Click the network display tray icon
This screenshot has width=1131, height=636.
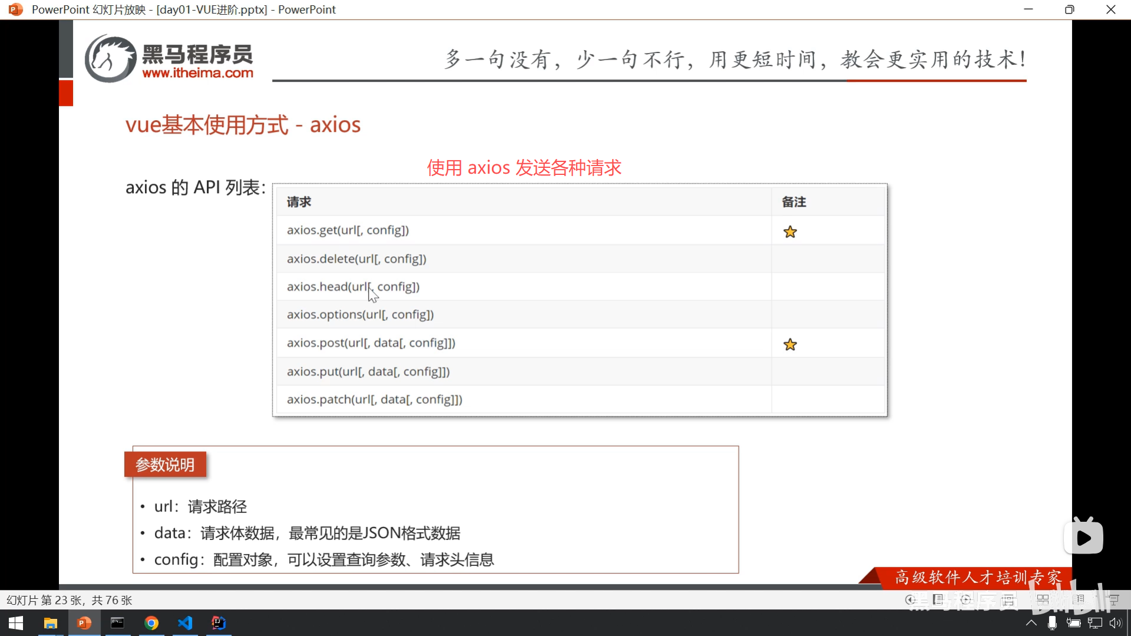point(1094,623)
